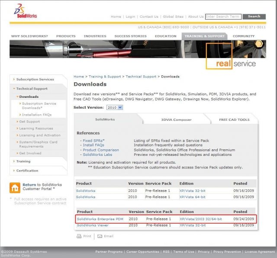Open the RSS footer link

click(x=166, y=252)
